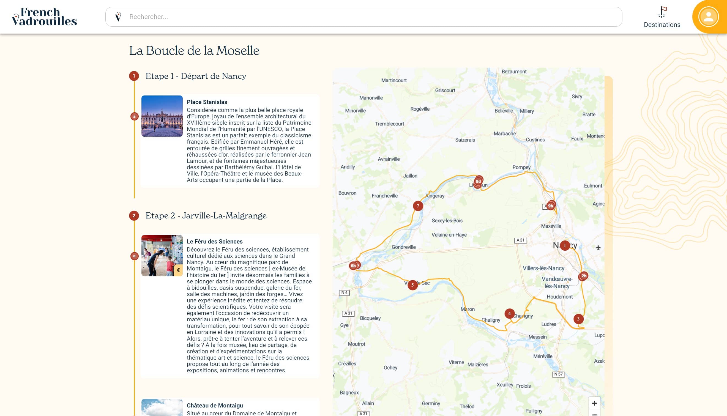Select map marker 3 near Ludres
Viewport: 727px width, 416px height.
pyautogui.click(x=578, y=319)
